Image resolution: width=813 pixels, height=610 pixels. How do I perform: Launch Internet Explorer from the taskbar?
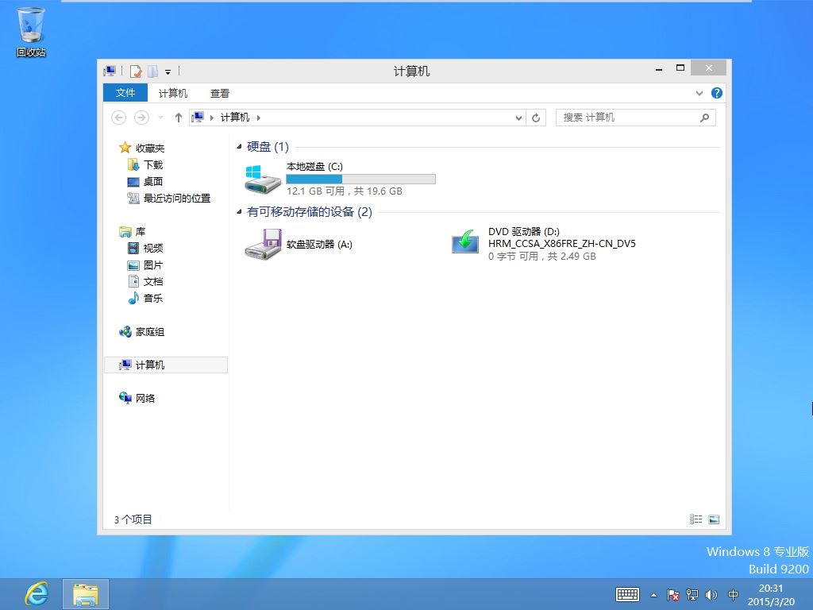click(37, 594)
